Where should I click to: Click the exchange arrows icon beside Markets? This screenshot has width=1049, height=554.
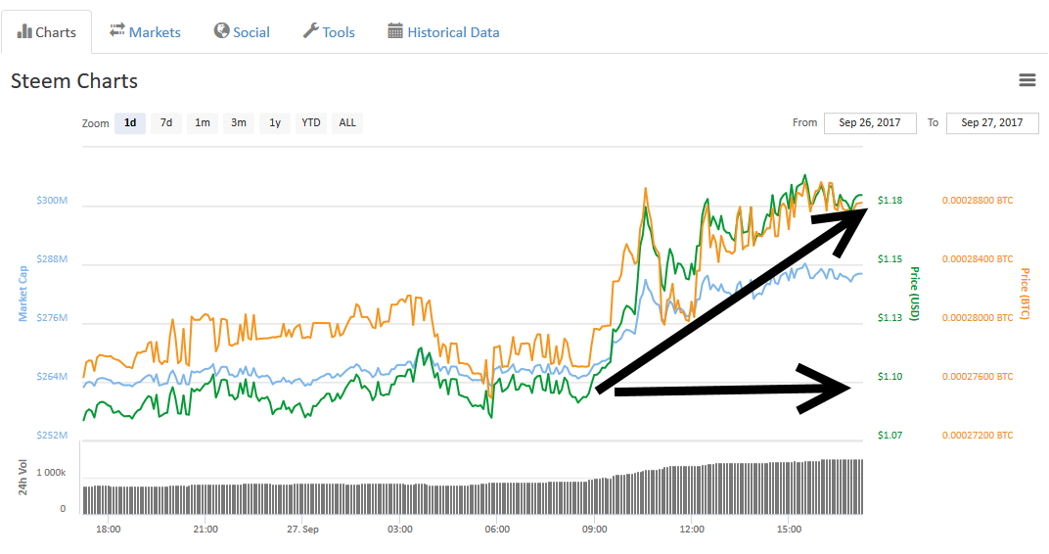point(117,30)
